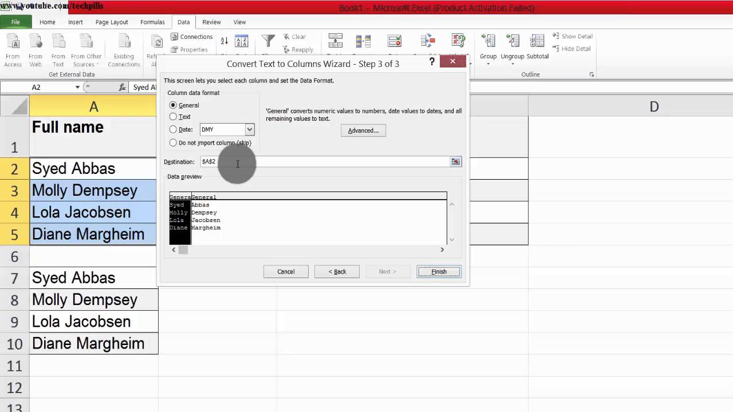Click the destination range selector icon

click(x=455, y=162)
